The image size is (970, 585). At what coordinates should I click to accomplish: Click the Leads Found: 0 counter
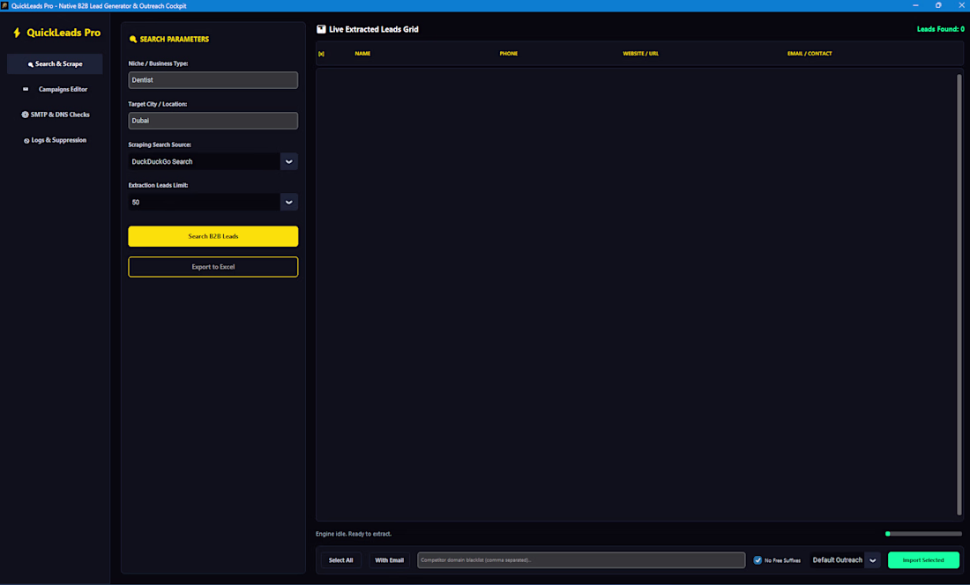(x=940, y=29)
